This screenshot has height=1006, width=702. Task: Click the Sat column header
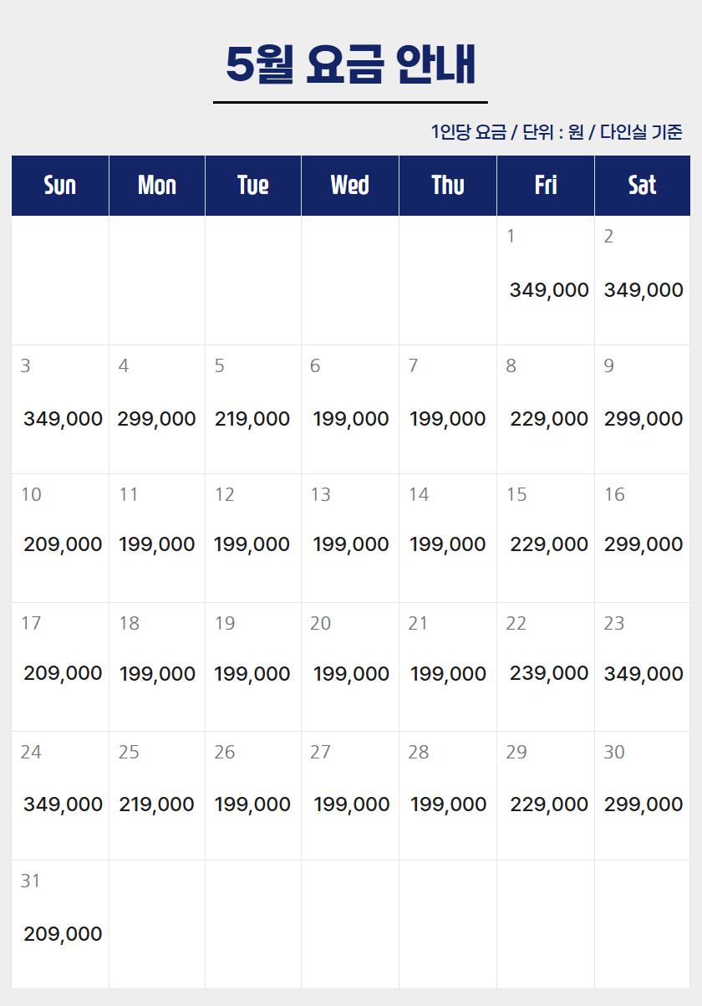[642, 185]
